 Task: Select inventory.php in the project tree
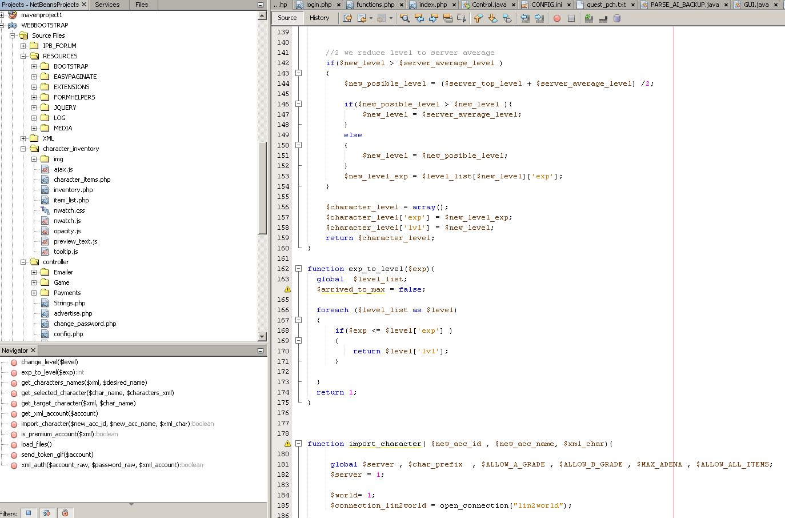coord(73,190)
